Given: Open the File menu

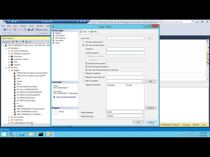Looking at the screenshot, I should (x=3, y=26).
